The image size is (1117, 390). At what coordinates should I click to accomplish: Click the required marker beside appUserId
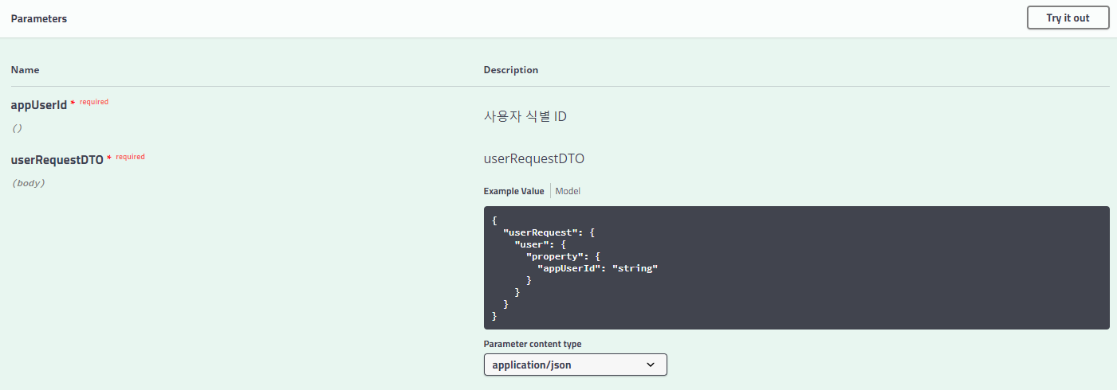click(x=90, y=103)
